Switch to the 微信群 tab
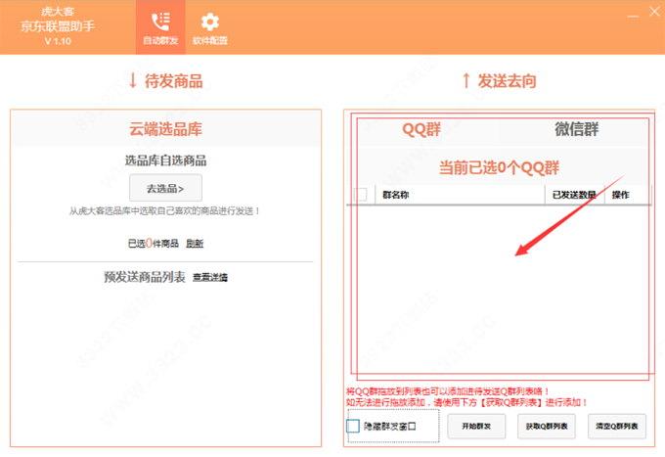 coord(576,129)
